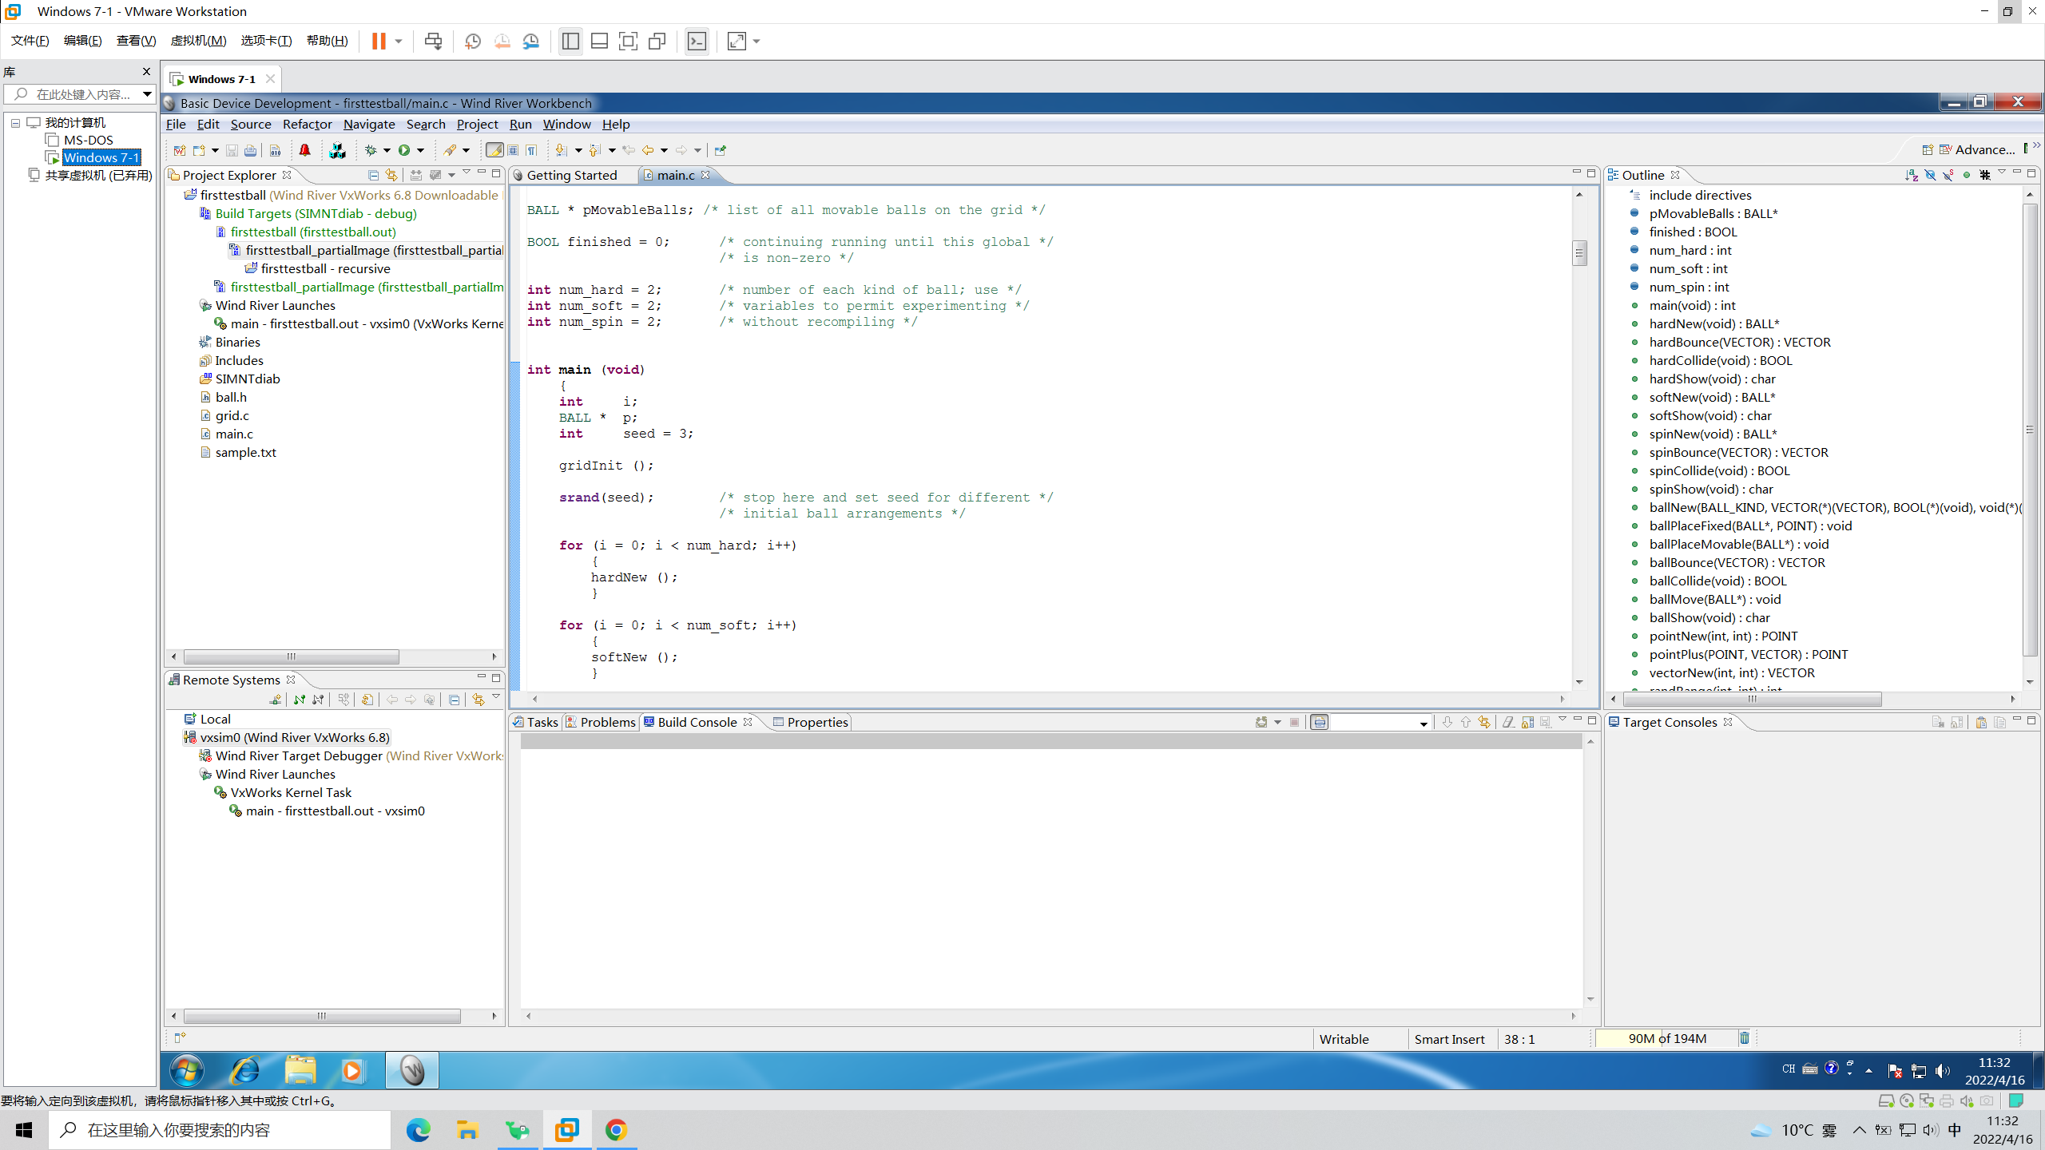Toggle Link with Editor in Project Explorer
The height and width of the screenshot is (1150, 2045).
tap(391, 175)
